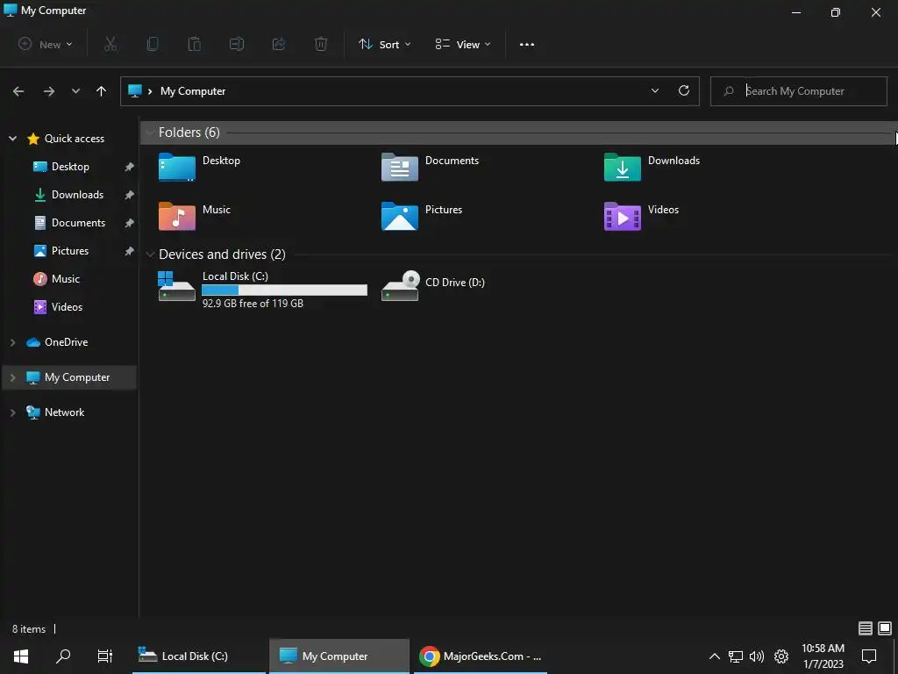Unpin Downloads via its pin icon

(130, 195)
